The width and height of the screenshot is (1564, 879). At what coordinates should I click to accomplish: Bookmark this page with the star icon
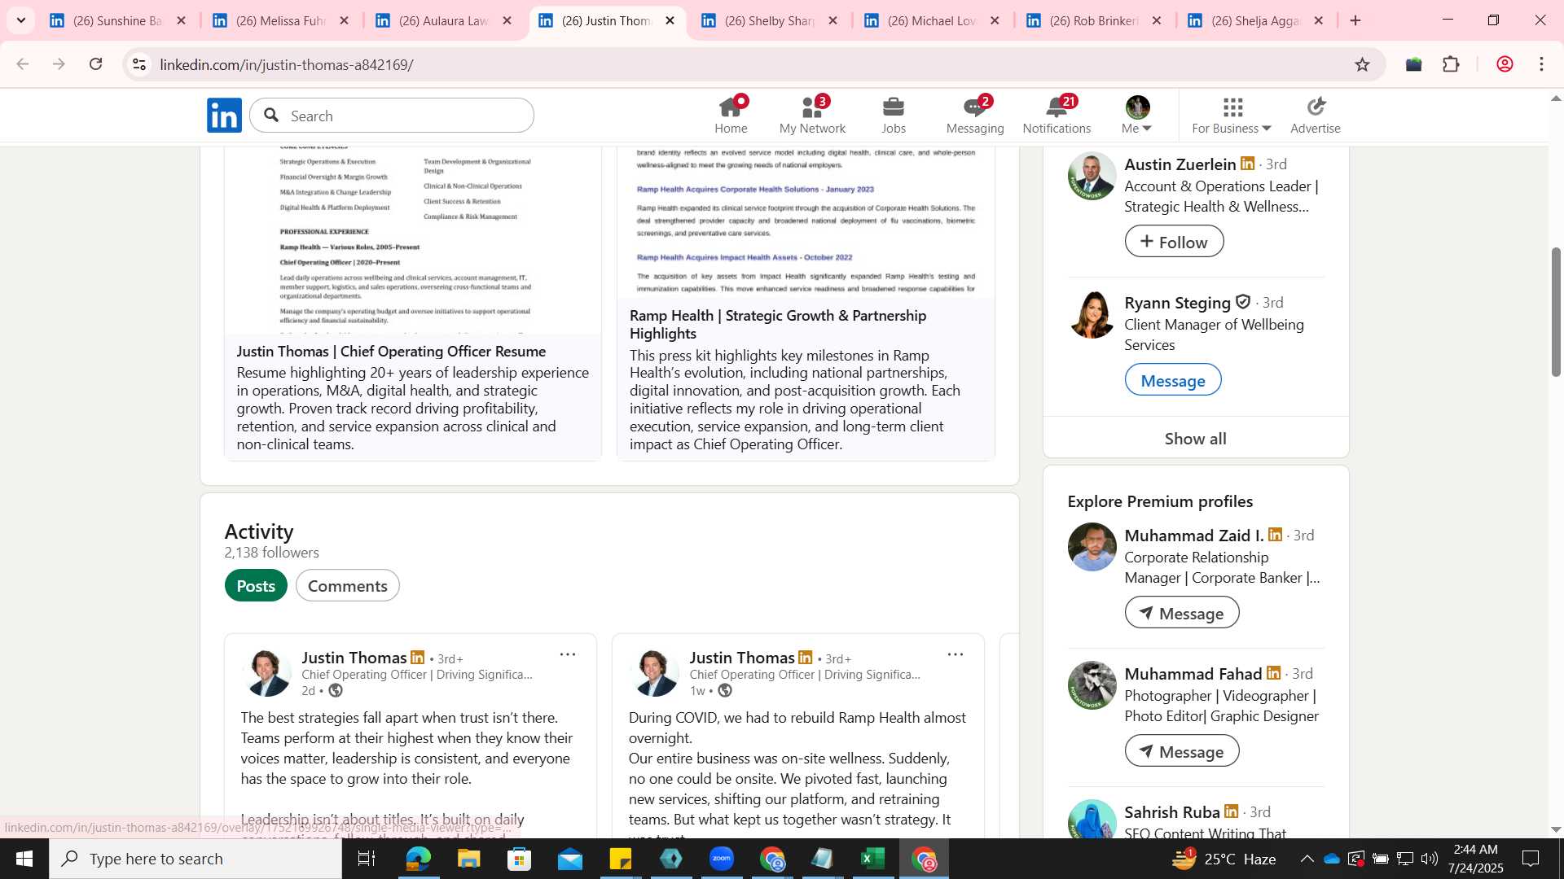coord(1362,64)
